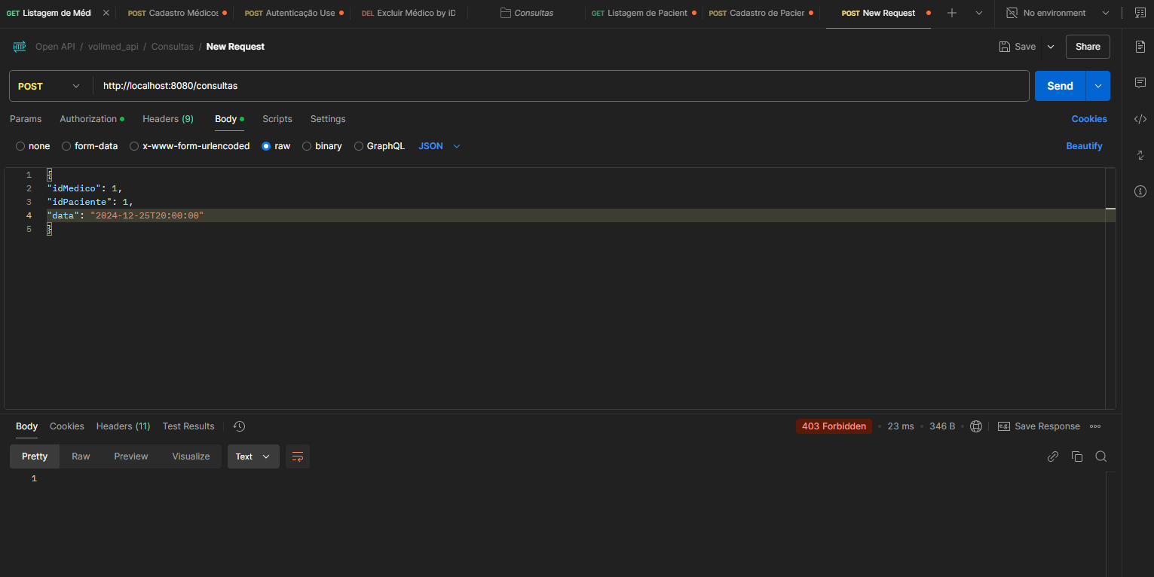
Task: Open the Excluir Médico by iD tab
Action: click(409, 13)
